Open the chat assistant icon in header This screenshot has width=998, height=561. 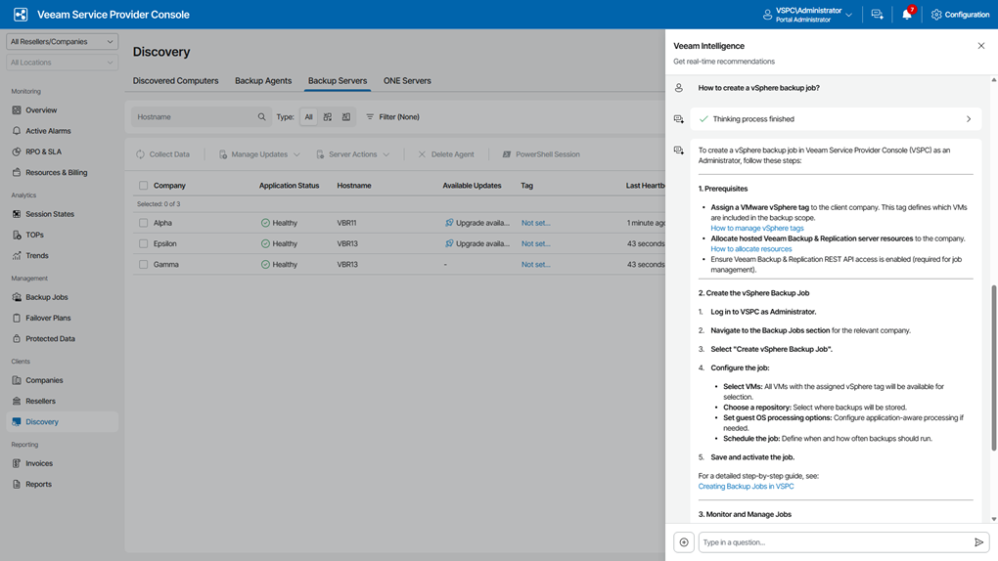[x=877, y=14]
